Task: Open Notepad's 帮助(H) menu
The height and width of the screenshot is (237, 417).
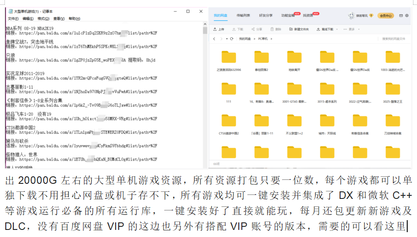Action: [74, 19]
